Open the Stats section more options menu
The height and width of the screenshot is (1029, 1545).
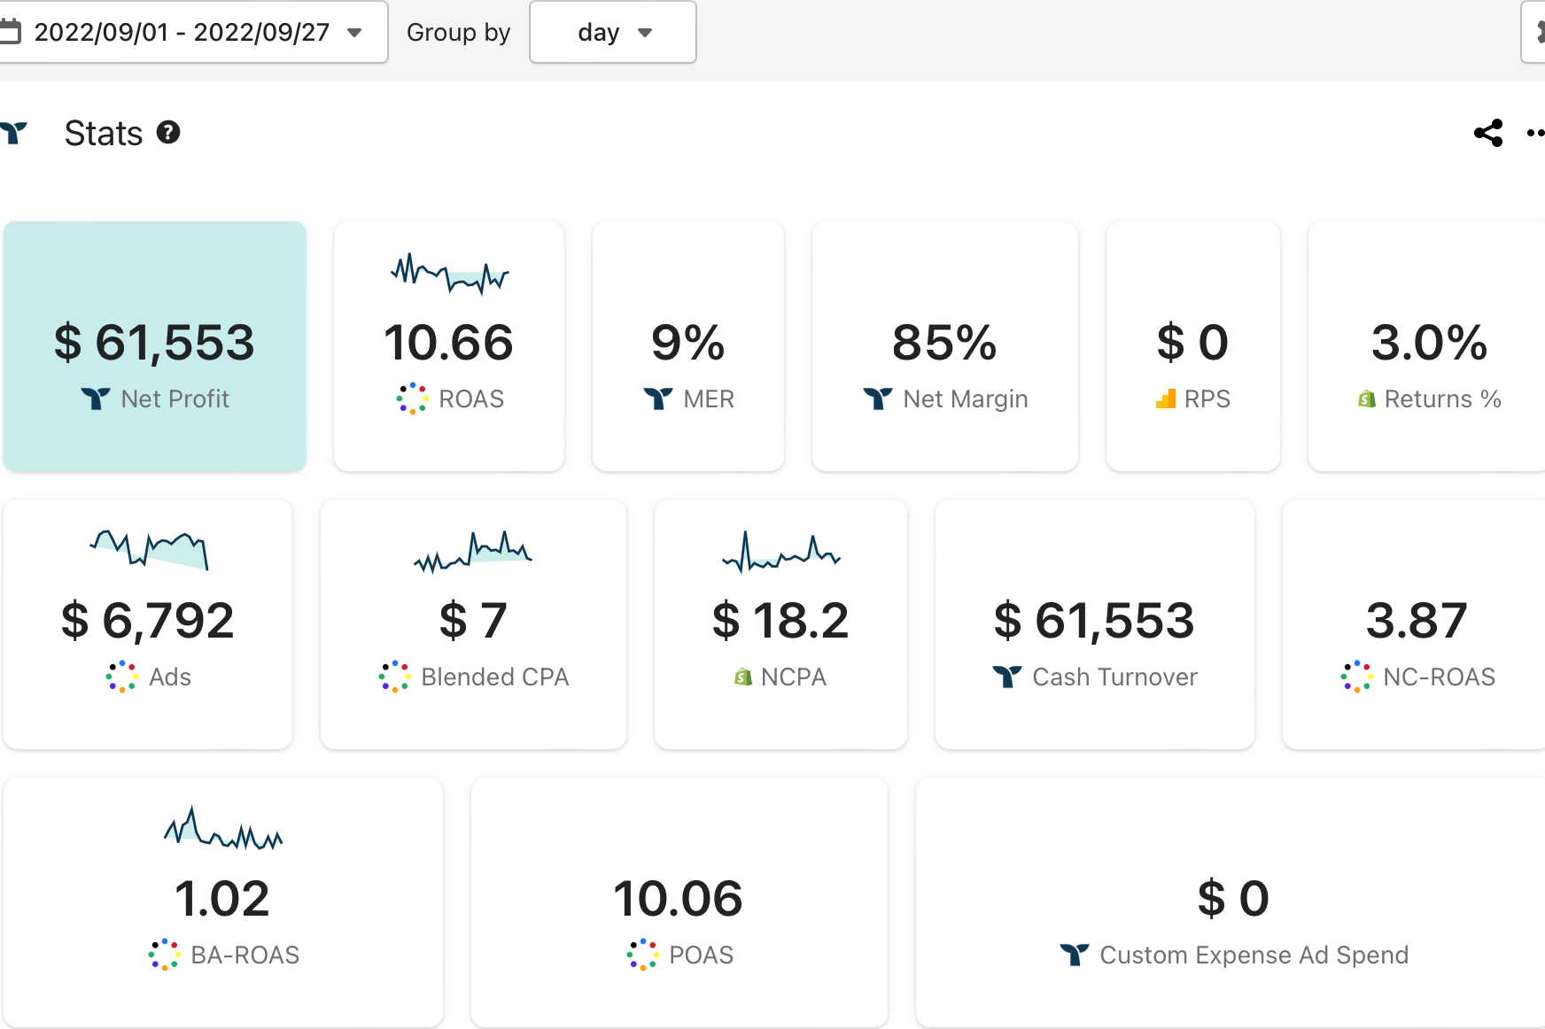[1535, 133]
